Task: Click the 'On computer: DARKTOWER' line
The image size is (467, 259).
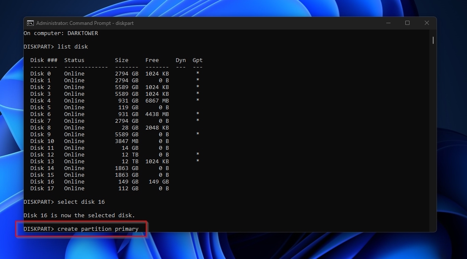Action: (61, 33)
